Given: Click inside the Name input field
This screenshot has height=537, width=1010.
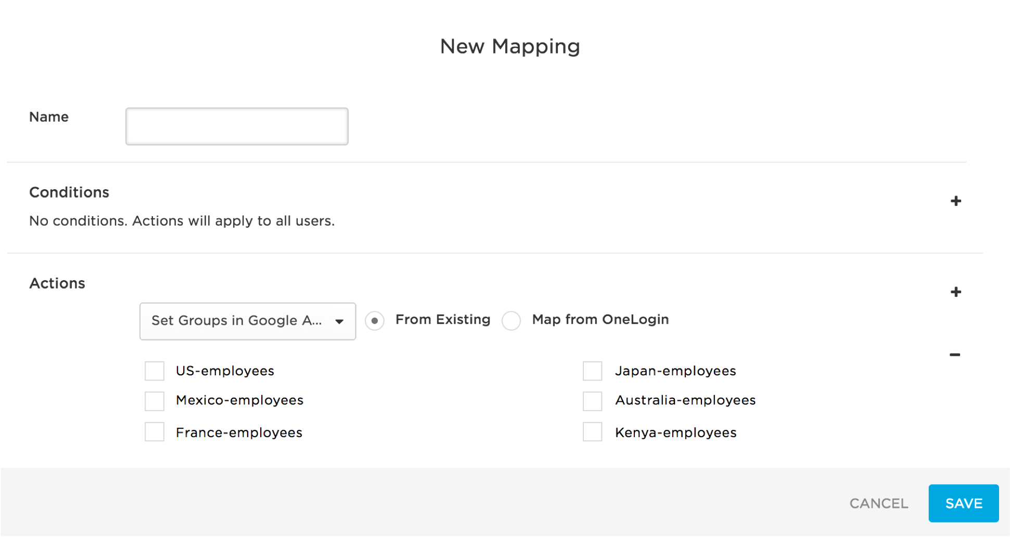Looking at the screenshot, I should [x=236, y=126].
